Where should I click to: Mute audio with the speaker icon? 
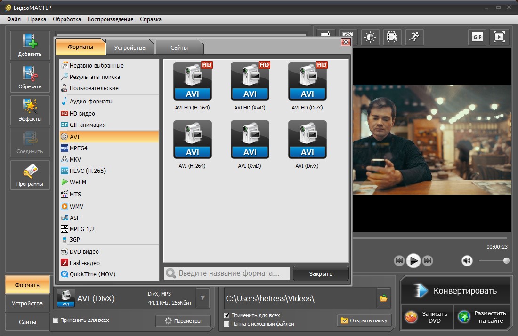click(x=467, y=261)
